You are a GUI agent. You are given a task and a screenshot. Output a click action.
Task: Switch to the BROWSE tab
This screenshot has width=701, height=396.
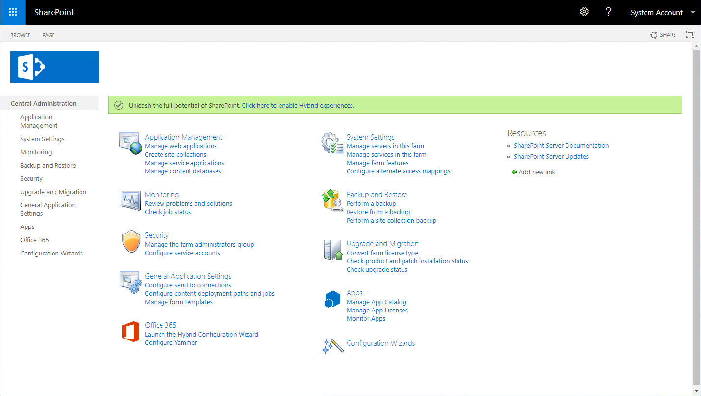(x=20, y=35)
